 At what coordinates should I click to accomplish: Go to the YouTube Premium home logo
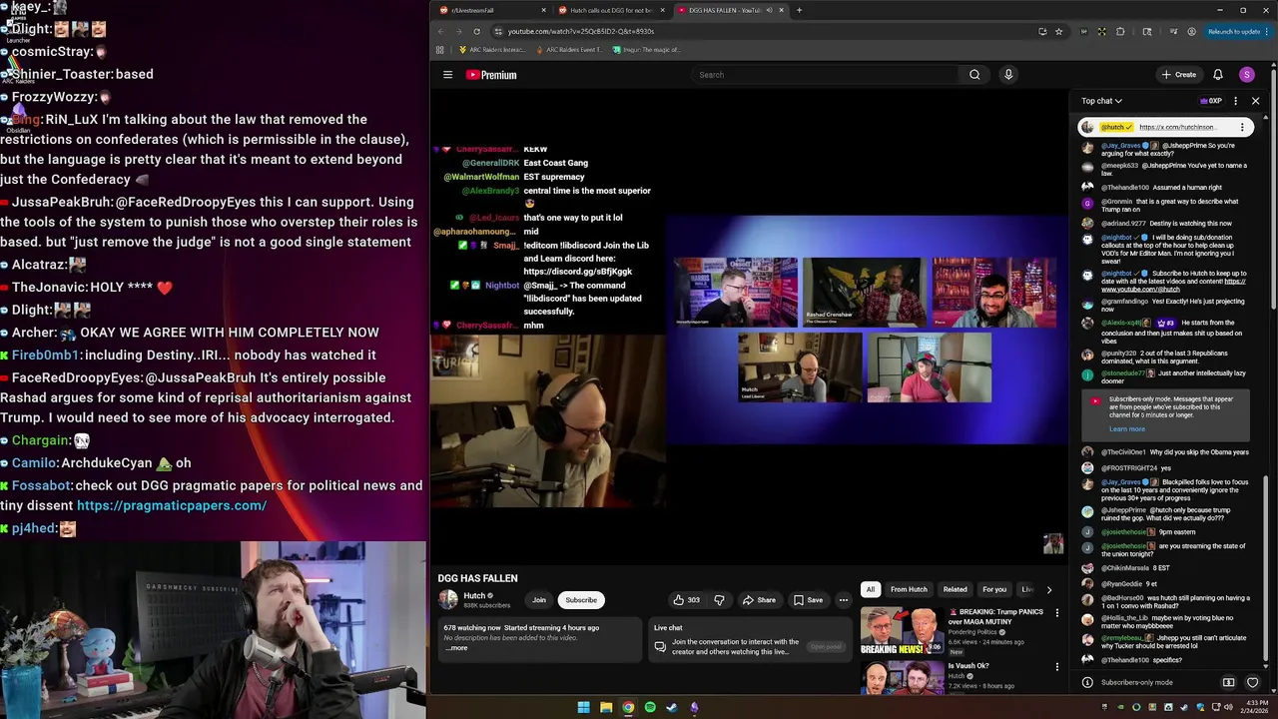pos(491,75)
